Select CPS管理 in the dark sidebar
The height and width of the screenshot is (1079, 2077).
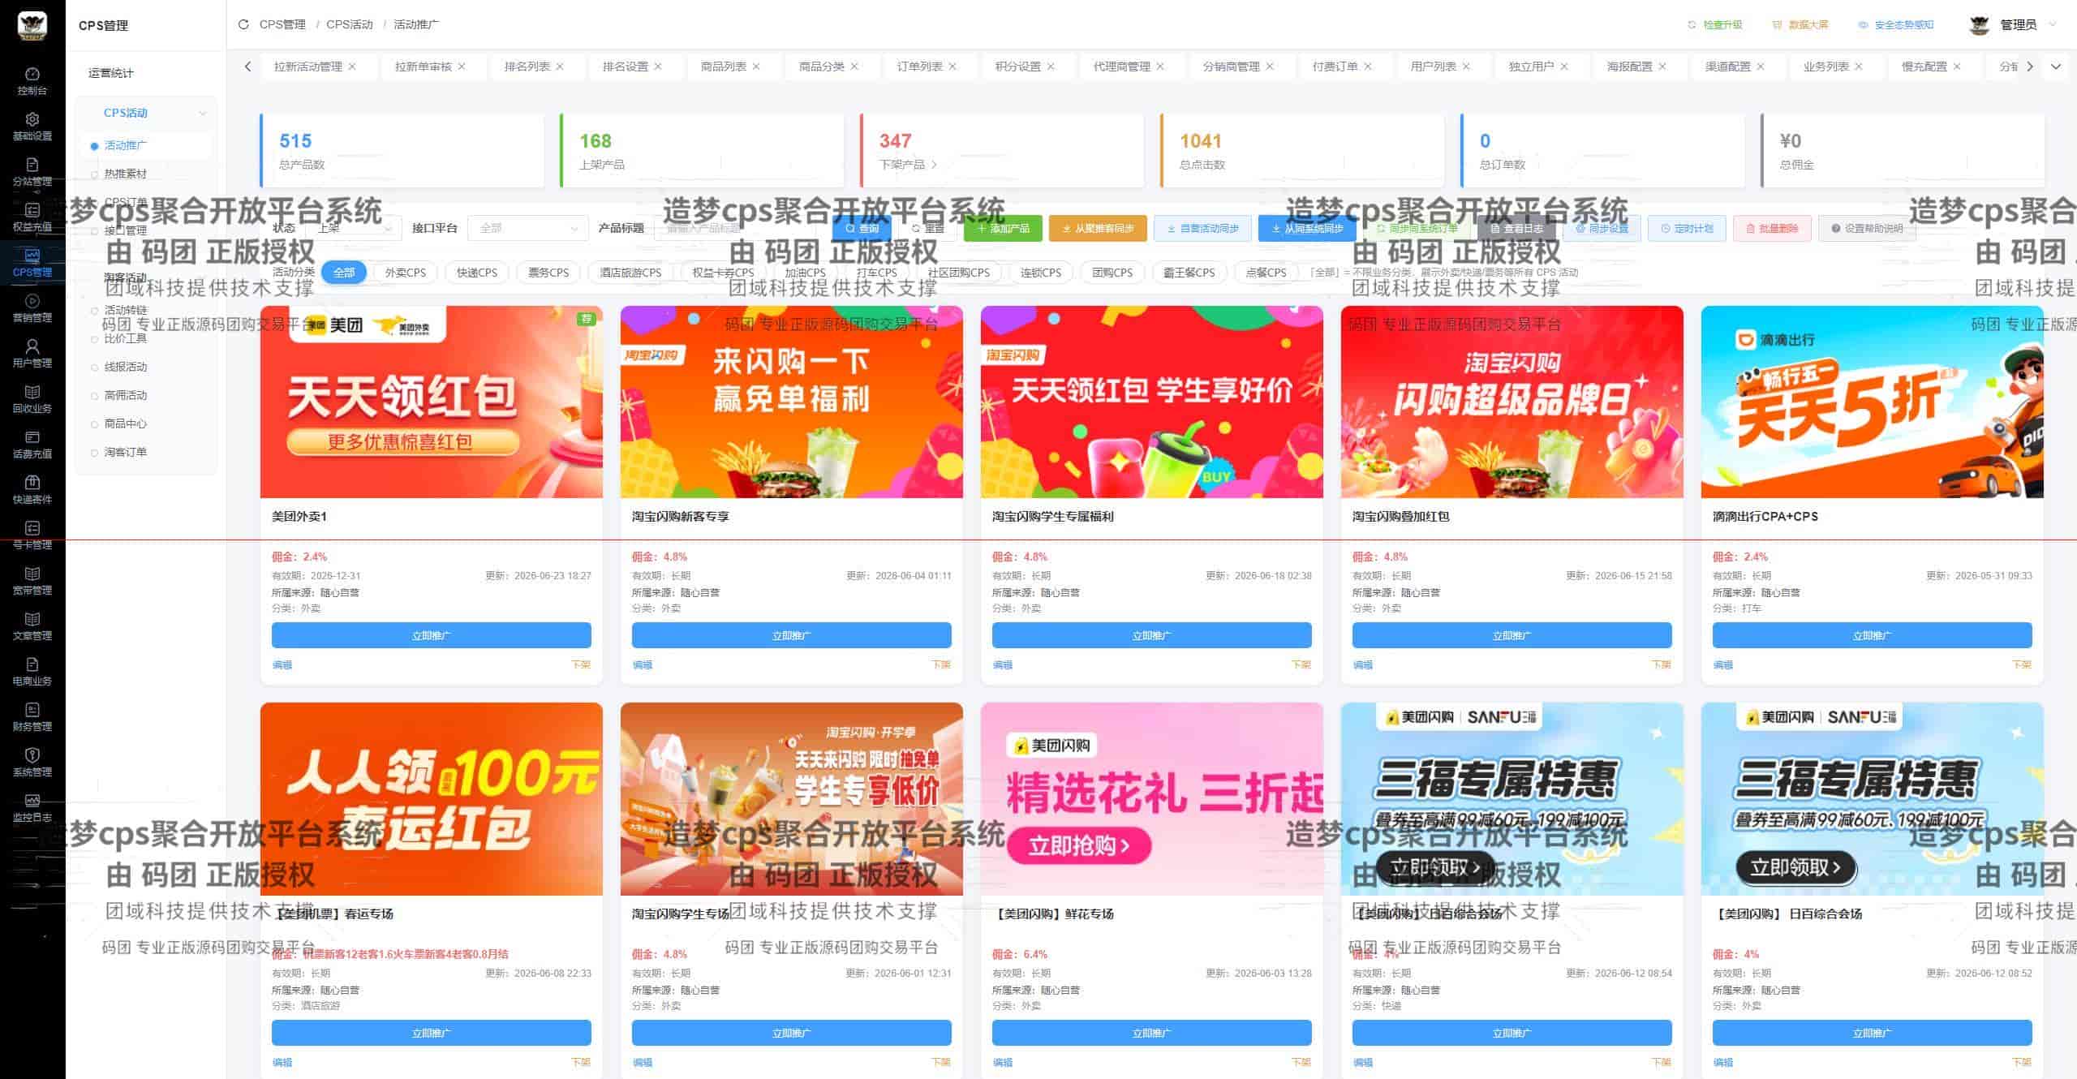[x=32, y=263]
